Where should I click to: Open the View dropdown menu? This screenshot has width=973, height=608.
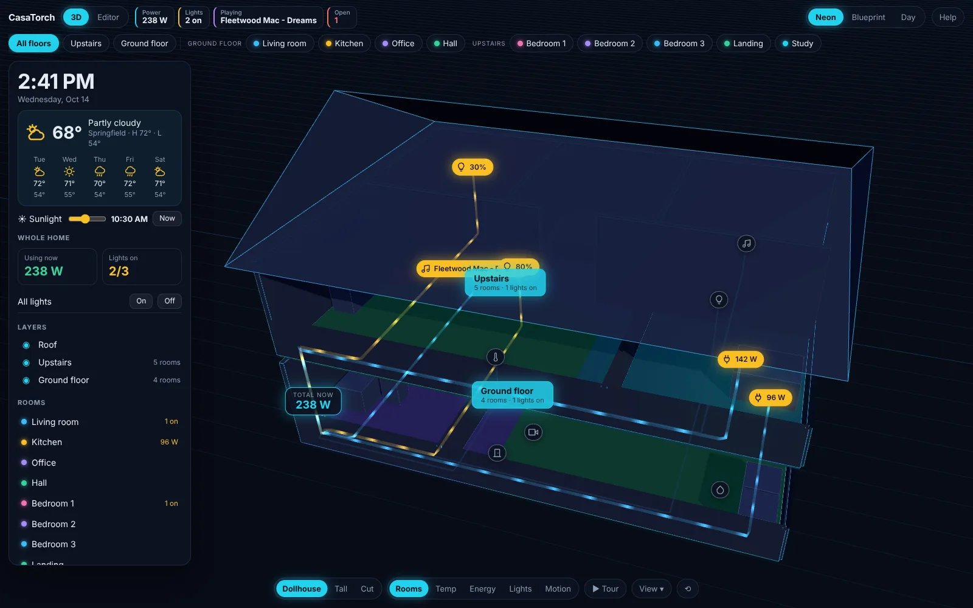(x=651, y=589)
